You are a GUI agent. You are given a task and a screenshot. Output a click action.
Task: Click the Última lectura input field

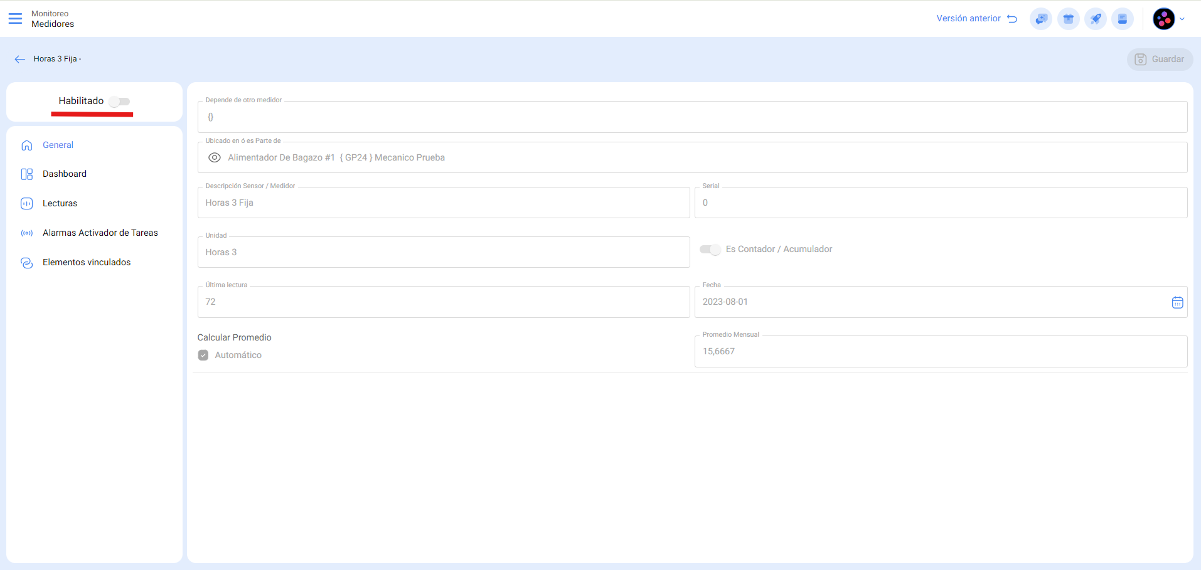[443, 302]
